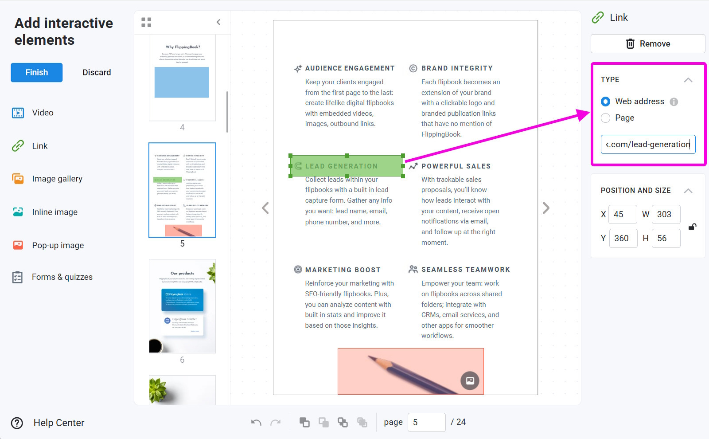Collapse the Position and Size section
This screenshot has height=439, width=709.
688,191
